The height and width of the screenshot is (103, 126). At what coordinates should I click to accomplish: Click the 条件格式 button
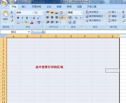93,12
